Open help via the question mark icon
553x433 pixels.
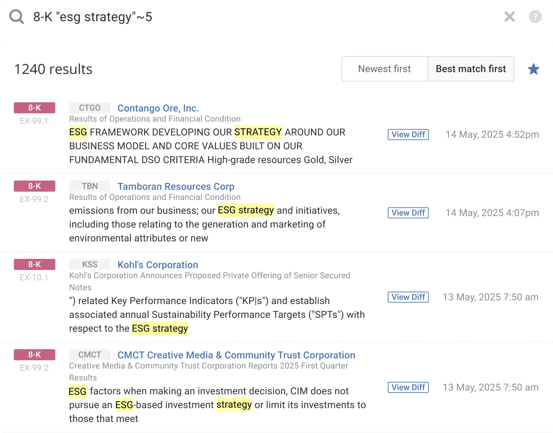535,16
